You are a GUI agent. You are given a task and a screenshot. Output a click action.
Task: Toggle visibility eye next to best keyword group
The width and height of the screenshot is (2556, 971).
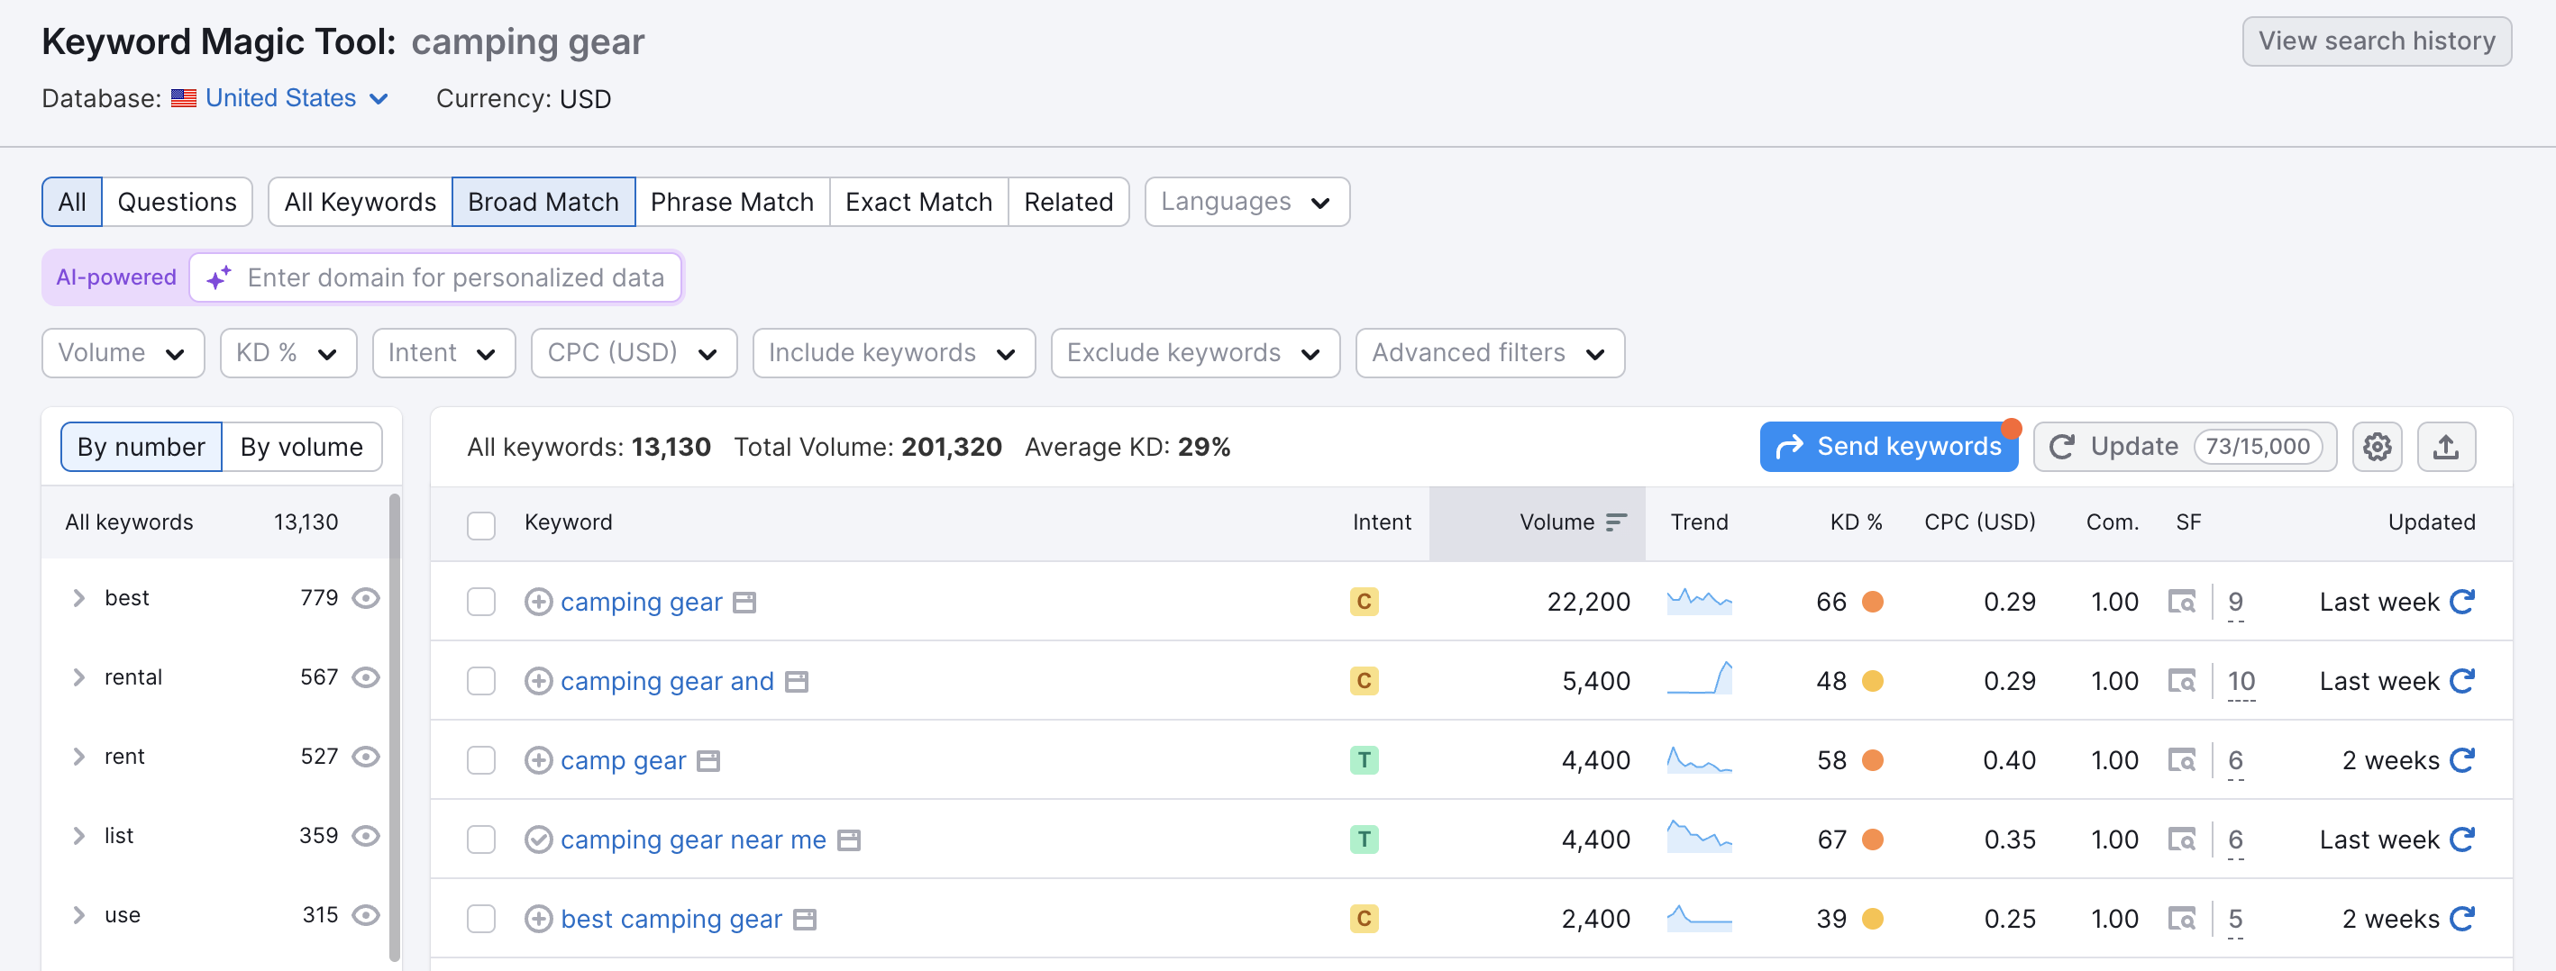[366, 597]
